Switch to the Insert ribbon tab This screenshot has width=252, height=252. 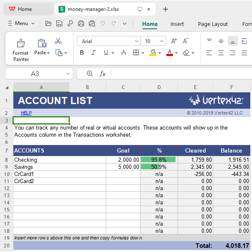click(177, 24)
